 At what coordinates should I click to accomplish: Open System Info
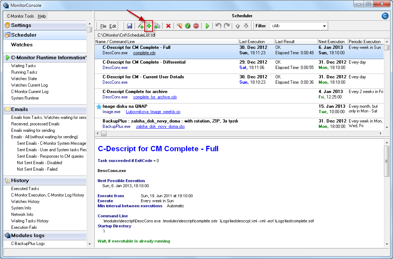(21, 208)
